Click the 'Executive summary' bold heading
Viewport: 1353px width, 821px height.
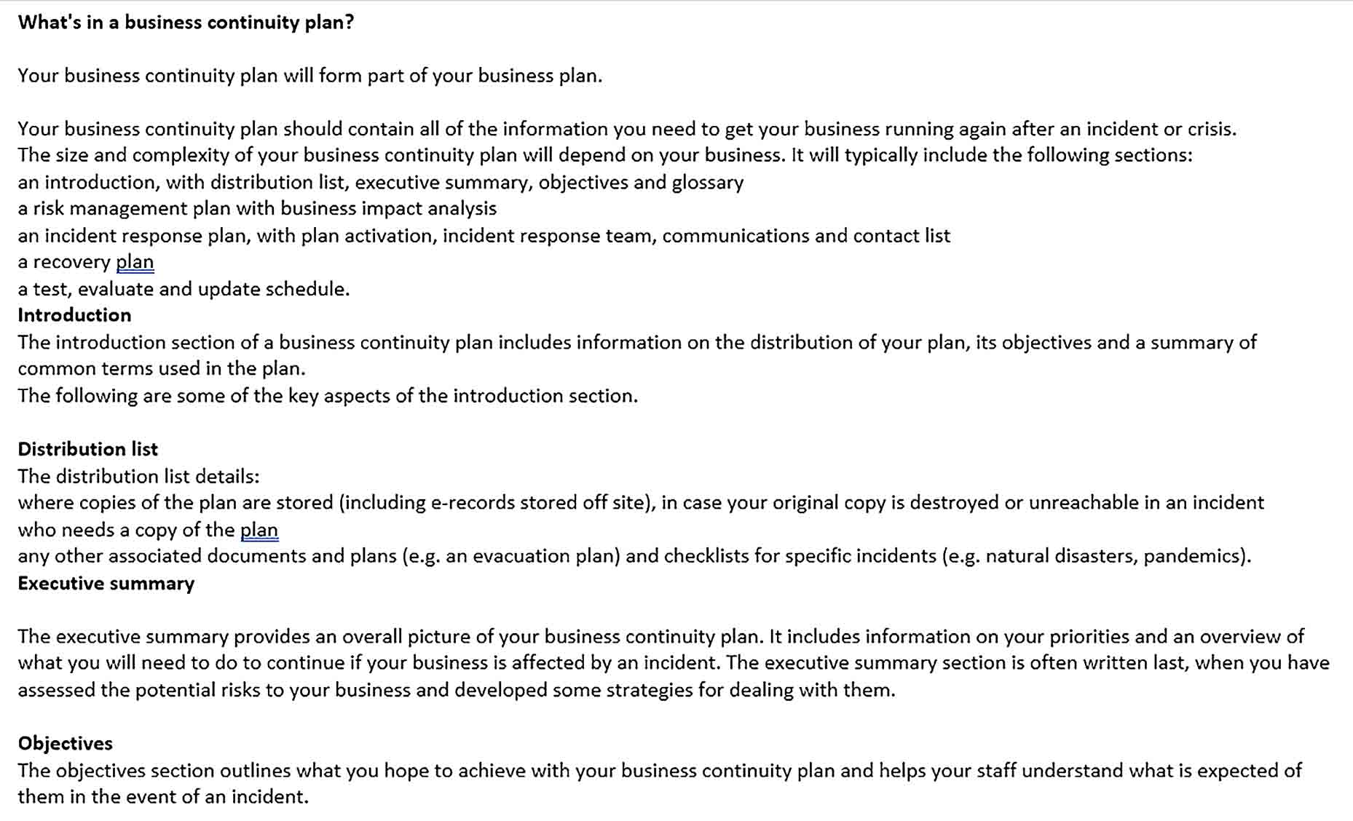coord(106,584)
